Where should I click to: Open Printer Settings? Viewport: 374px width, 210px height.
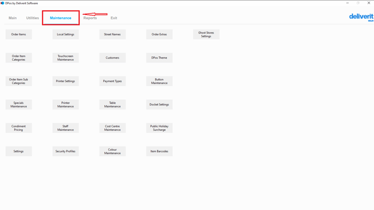(66, 81)
